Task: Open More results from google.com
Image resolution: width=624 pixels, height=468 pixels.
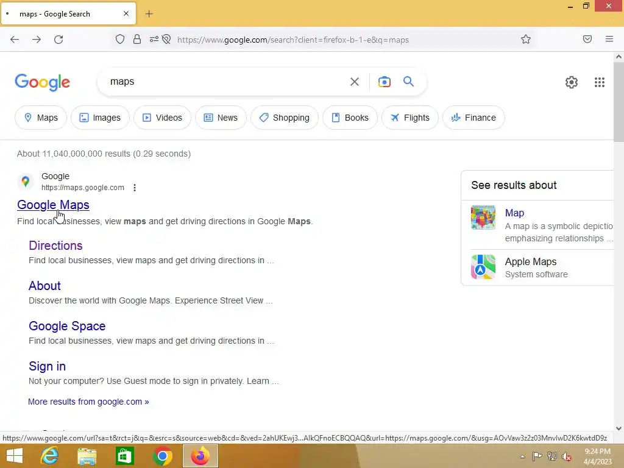Action: pos(88,402)
